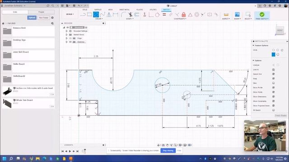Toggle the Sketch Grid checkbox

click(273, 74)
